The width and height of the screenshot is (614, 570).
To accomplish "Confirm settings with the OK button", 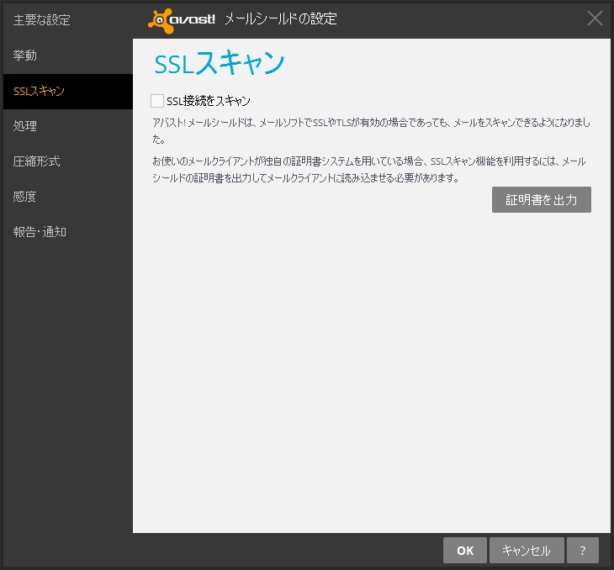I will click(465, 551).
